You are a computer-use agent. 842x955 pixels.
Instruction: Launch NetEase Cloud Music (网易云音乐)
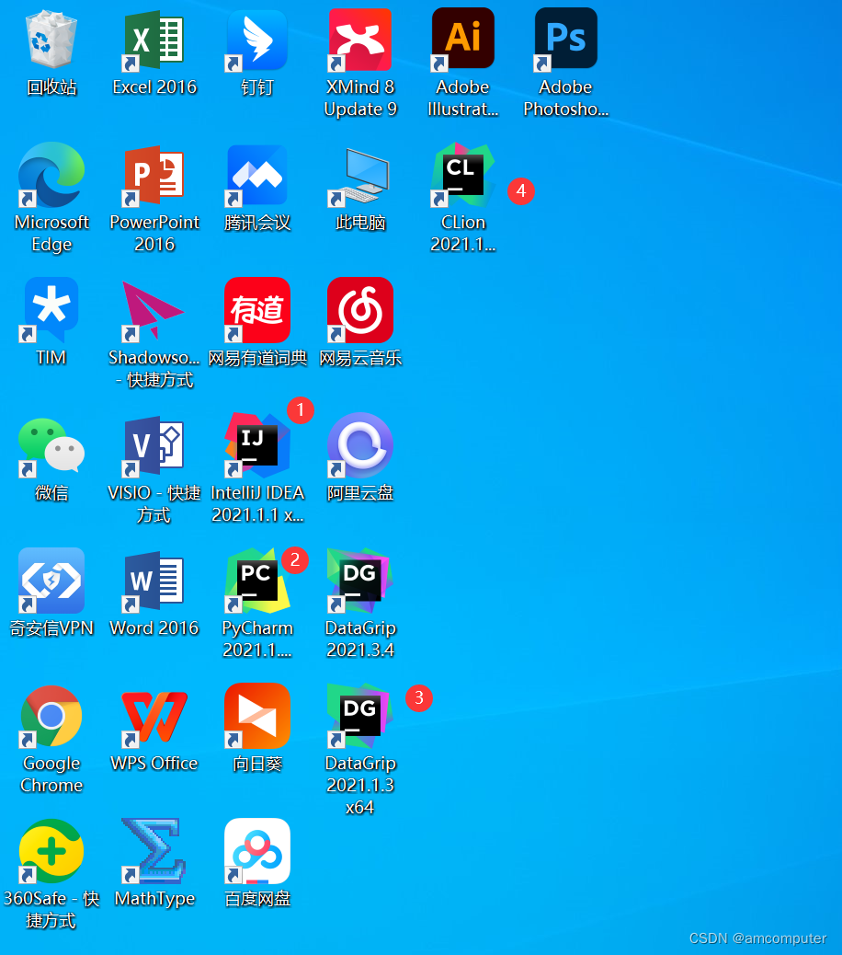pos(360,311)
